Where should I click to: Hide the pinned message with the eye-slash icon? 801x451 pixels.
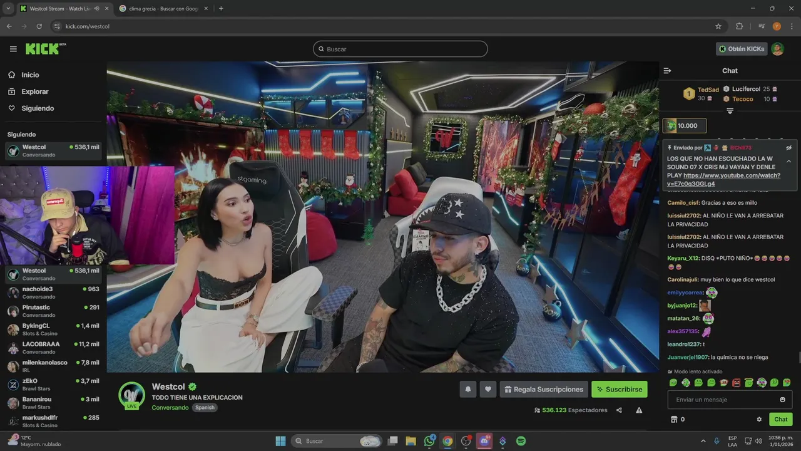788,148
